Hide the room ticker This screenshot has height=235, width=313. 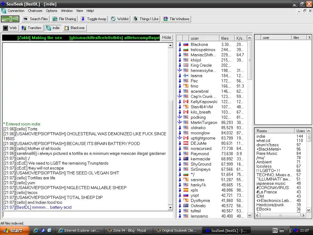tap(167, 38)
